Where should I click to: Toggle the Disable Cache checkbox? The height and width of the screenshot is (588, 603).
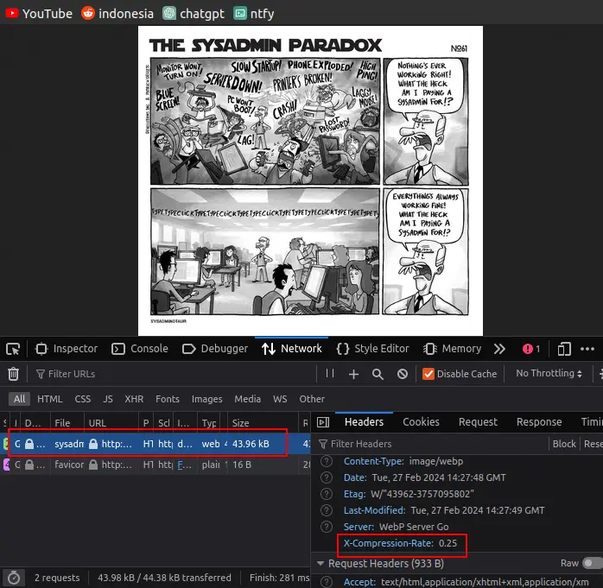pyautogui.click(x=428, y=374)
